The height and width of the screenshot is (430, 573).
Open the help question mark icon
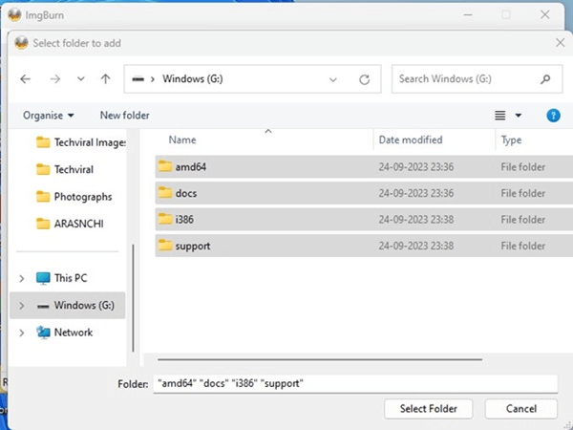[552, 116]
